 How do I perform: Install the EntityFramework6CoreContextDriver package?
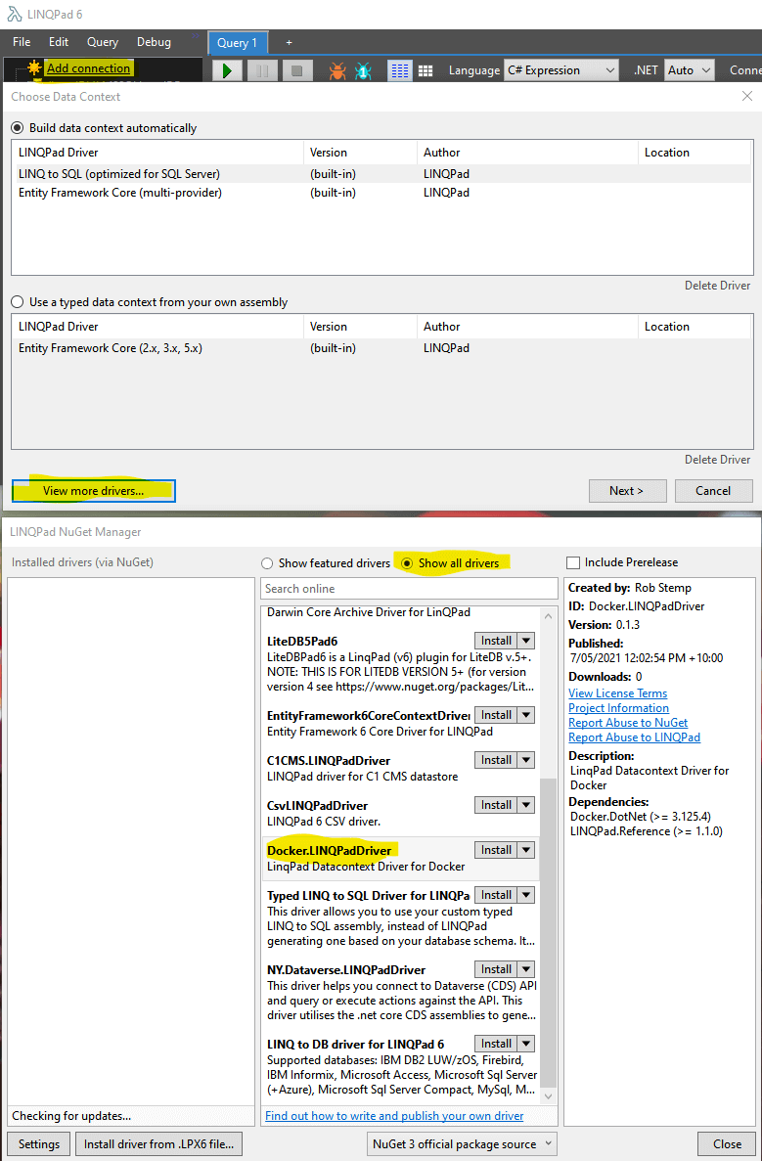495,715
